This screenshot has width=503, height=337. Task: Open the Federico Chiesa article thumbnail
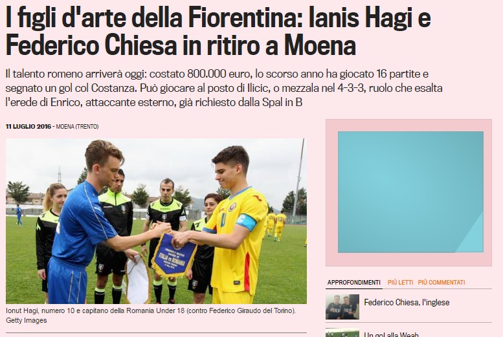coord(342,307)
